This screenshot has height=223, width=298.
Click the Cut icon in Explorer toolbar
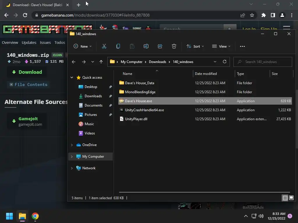[x=104, y=46]
